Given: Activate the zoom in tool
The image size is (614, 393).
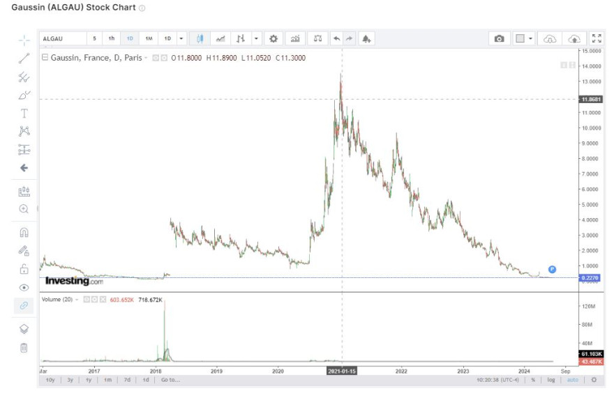Looking at the screenshot, I should (24, 209).
